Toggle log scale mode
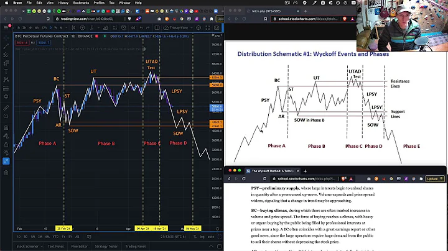Image resolution: width=448 pixels, height=251 pixels. (202, 237)
